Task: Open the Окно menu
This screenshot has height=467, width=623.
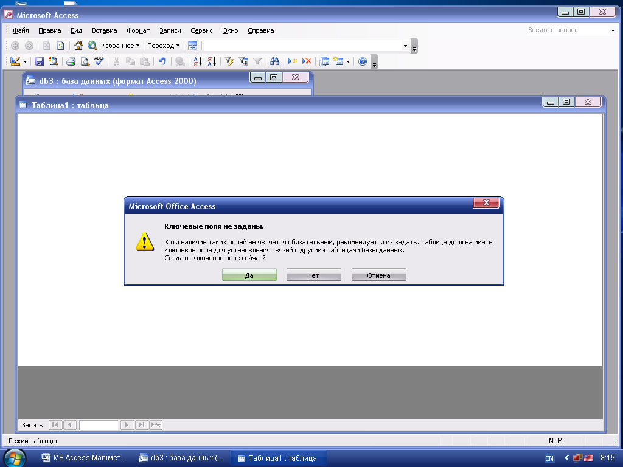Action: pos(230,30)
